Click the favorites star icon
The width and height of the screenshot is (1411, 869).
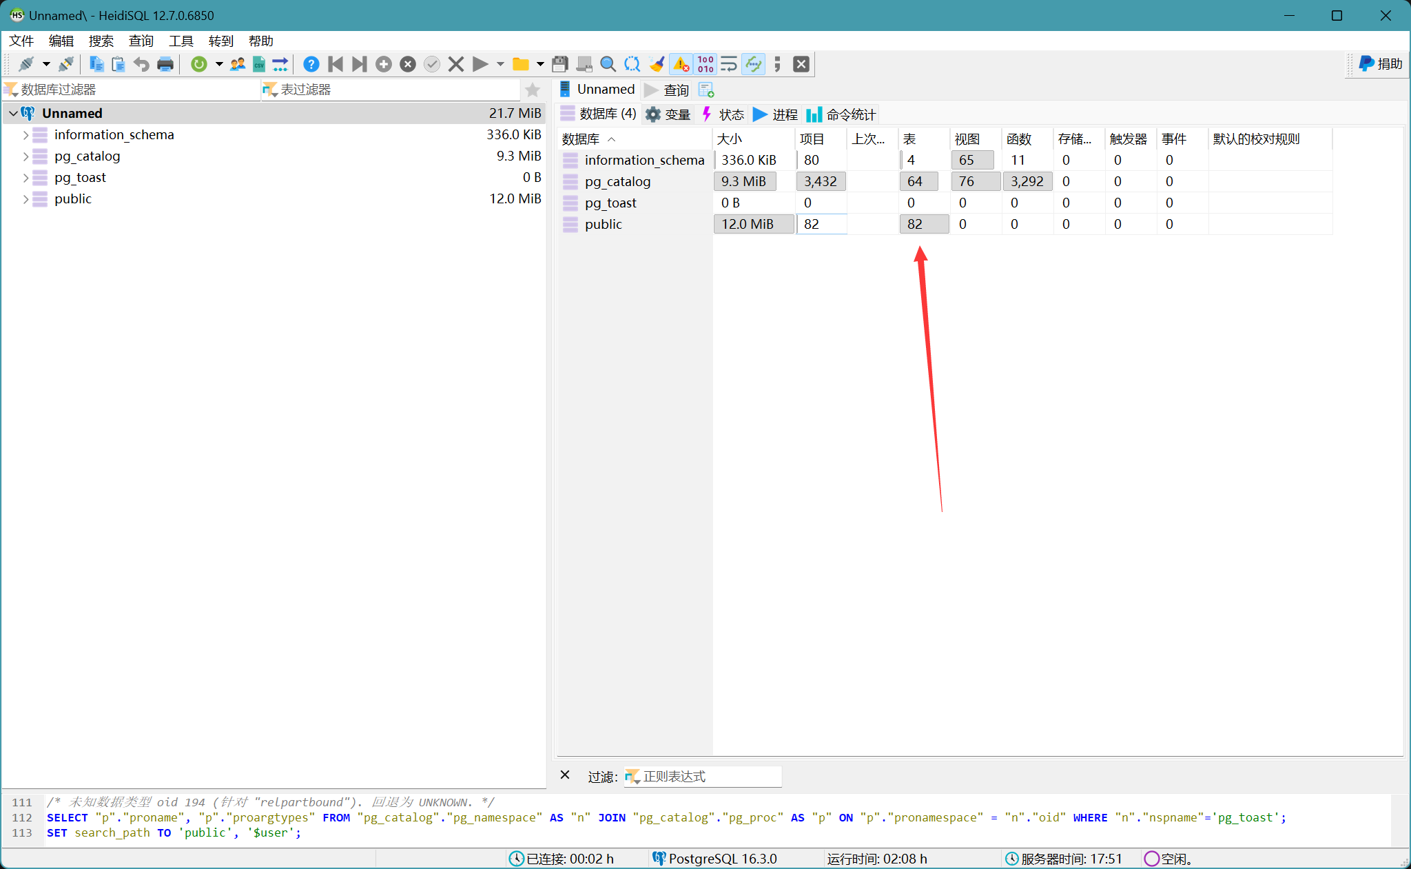click(x=533, y=90)
